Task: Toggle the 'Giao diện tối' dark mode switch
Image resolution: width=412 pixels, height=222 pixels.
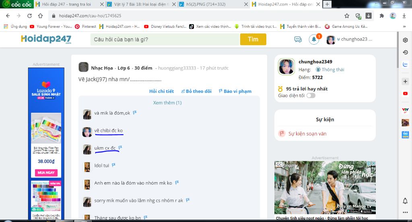Action: (311, 96)
